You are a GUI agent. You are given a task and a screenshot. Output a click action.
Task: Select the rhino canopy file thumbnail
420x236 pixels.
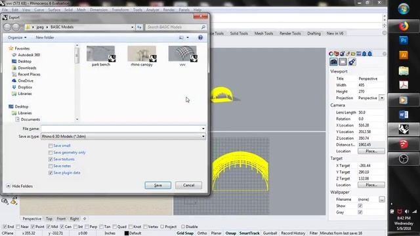142,56
